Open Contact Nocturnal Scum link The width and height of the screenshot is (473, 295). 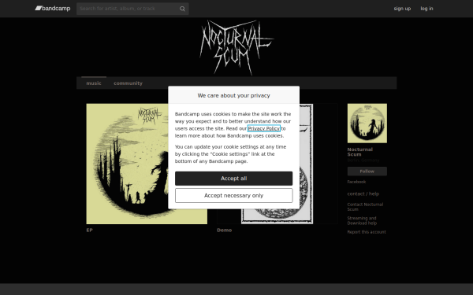tap(365, 207)
